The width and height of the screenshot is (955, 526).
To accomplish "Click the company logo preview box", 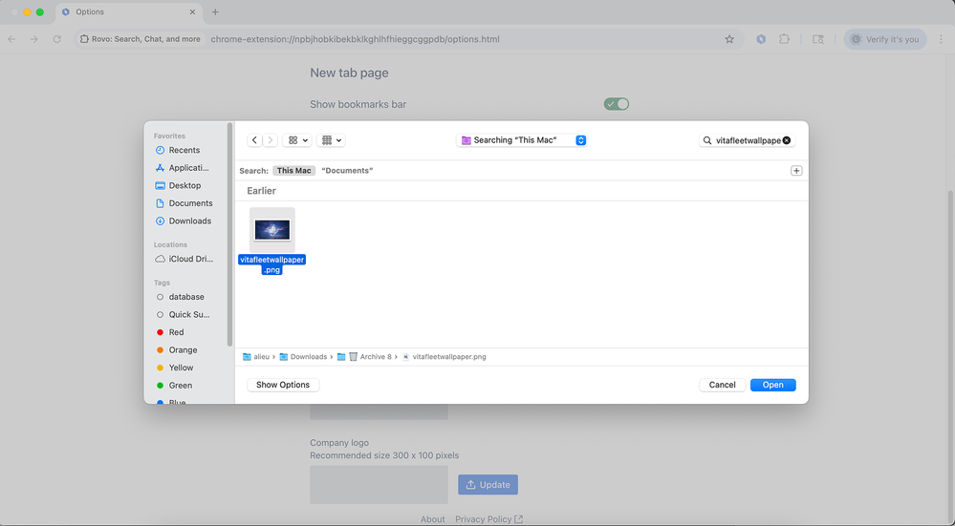I will click(x=379, y=485).
